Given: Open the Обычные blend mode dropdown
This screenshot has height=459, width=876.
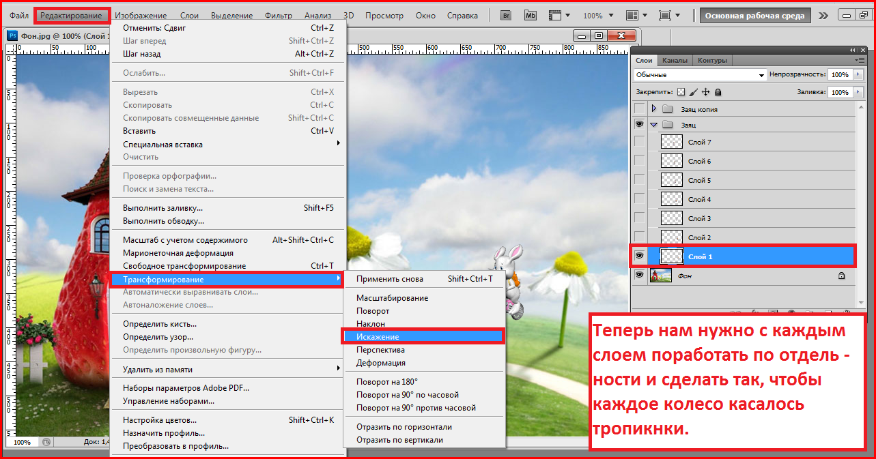Looking at the screenshot, I should click(700, 75).
